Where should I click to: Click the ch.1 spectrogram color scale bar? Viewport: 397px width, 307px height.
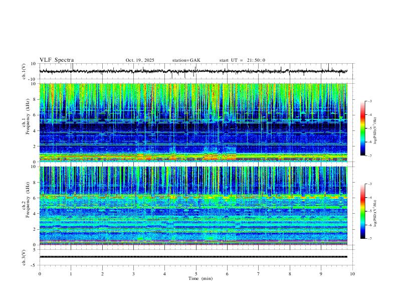coord(362,128)
